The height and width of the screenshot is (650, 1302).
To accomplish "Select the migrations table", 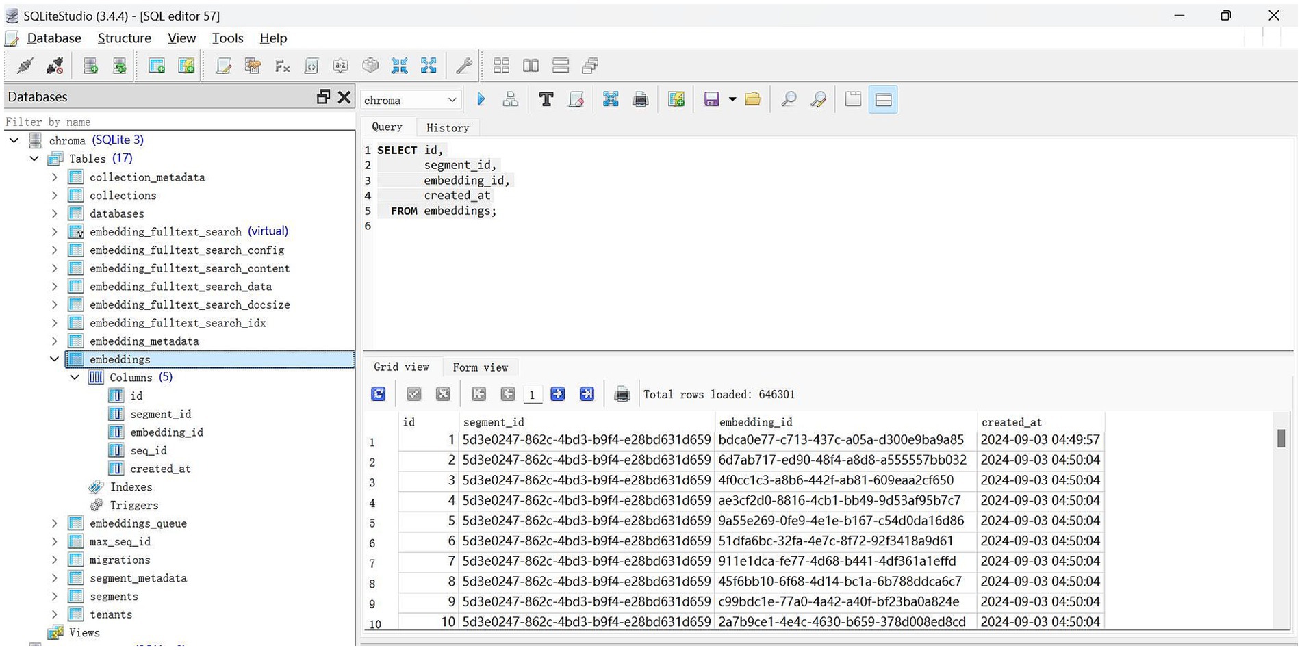I will [120, 560].
